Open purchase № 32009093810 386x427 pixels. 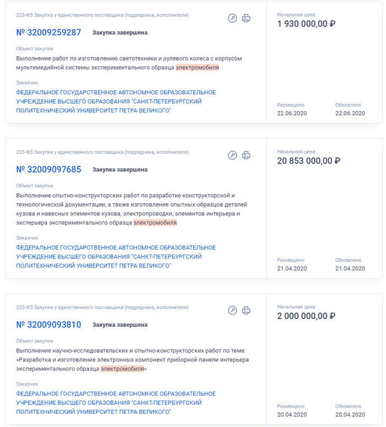(49, 325)
